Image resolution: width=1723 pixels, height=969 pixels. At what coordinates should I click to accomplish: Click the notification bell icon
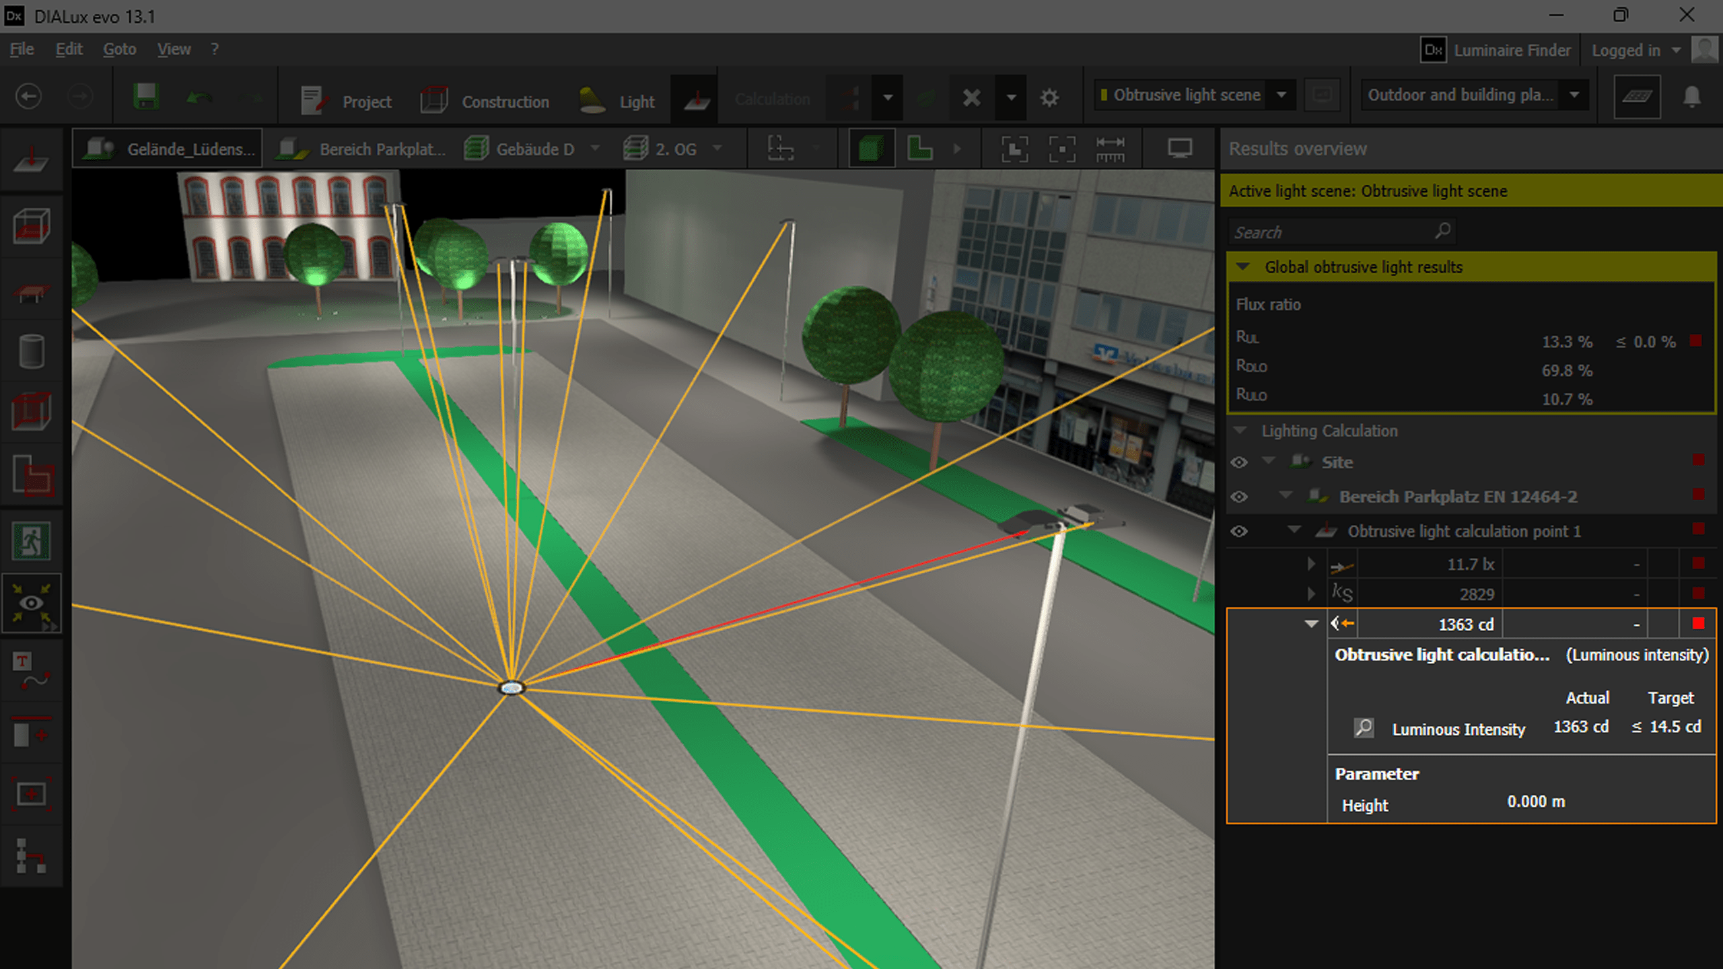point(1691,97)
